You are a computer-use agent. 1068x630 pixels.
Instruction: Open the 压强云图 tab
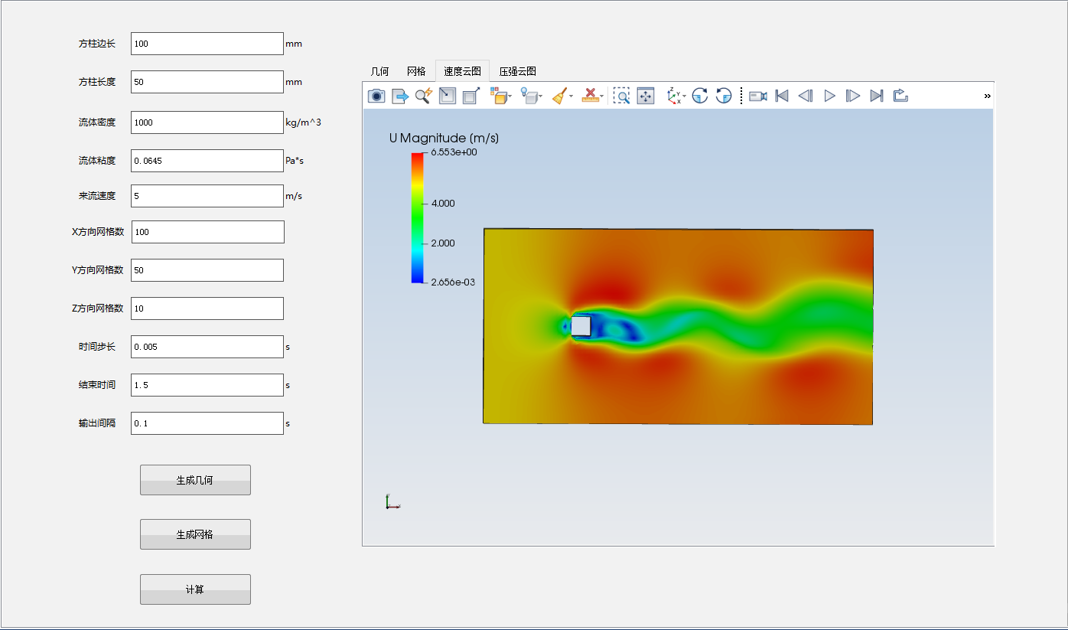518,71
